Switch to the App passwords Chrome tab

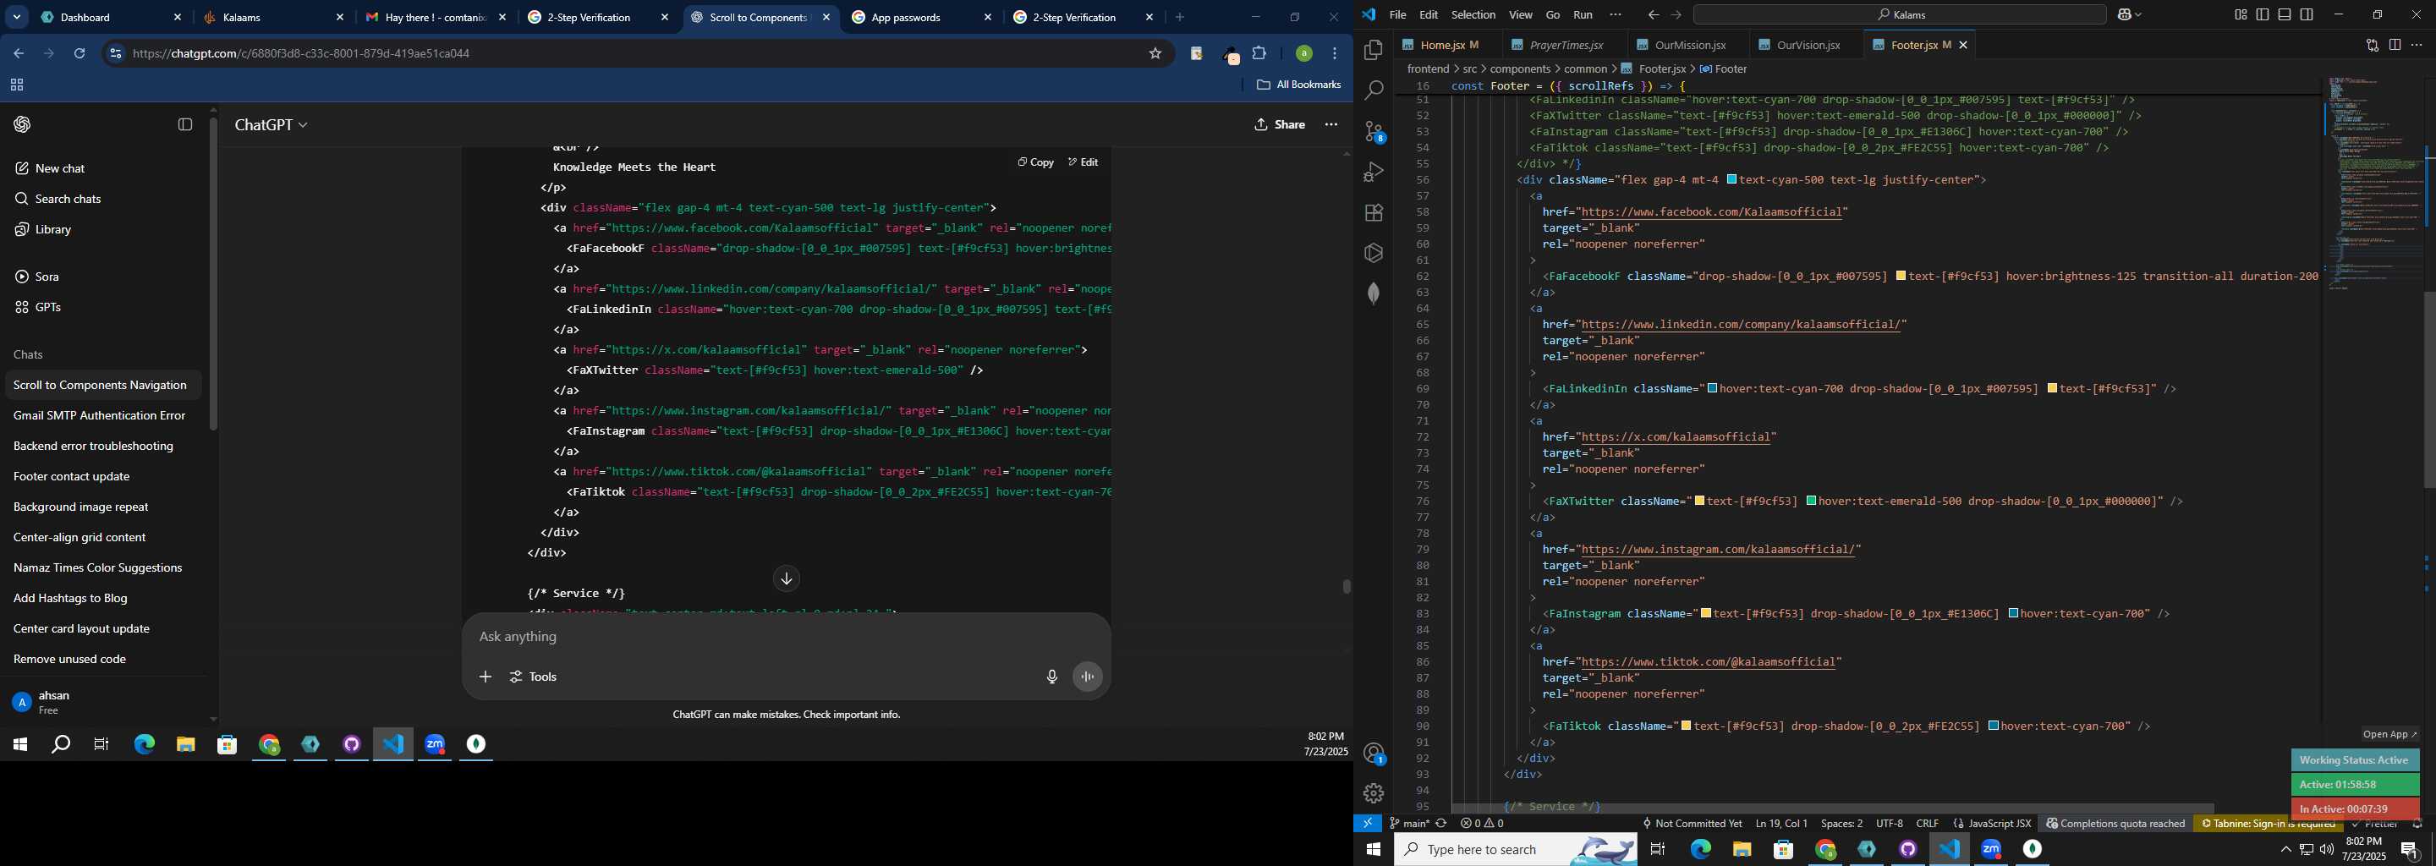coord(920,17)
